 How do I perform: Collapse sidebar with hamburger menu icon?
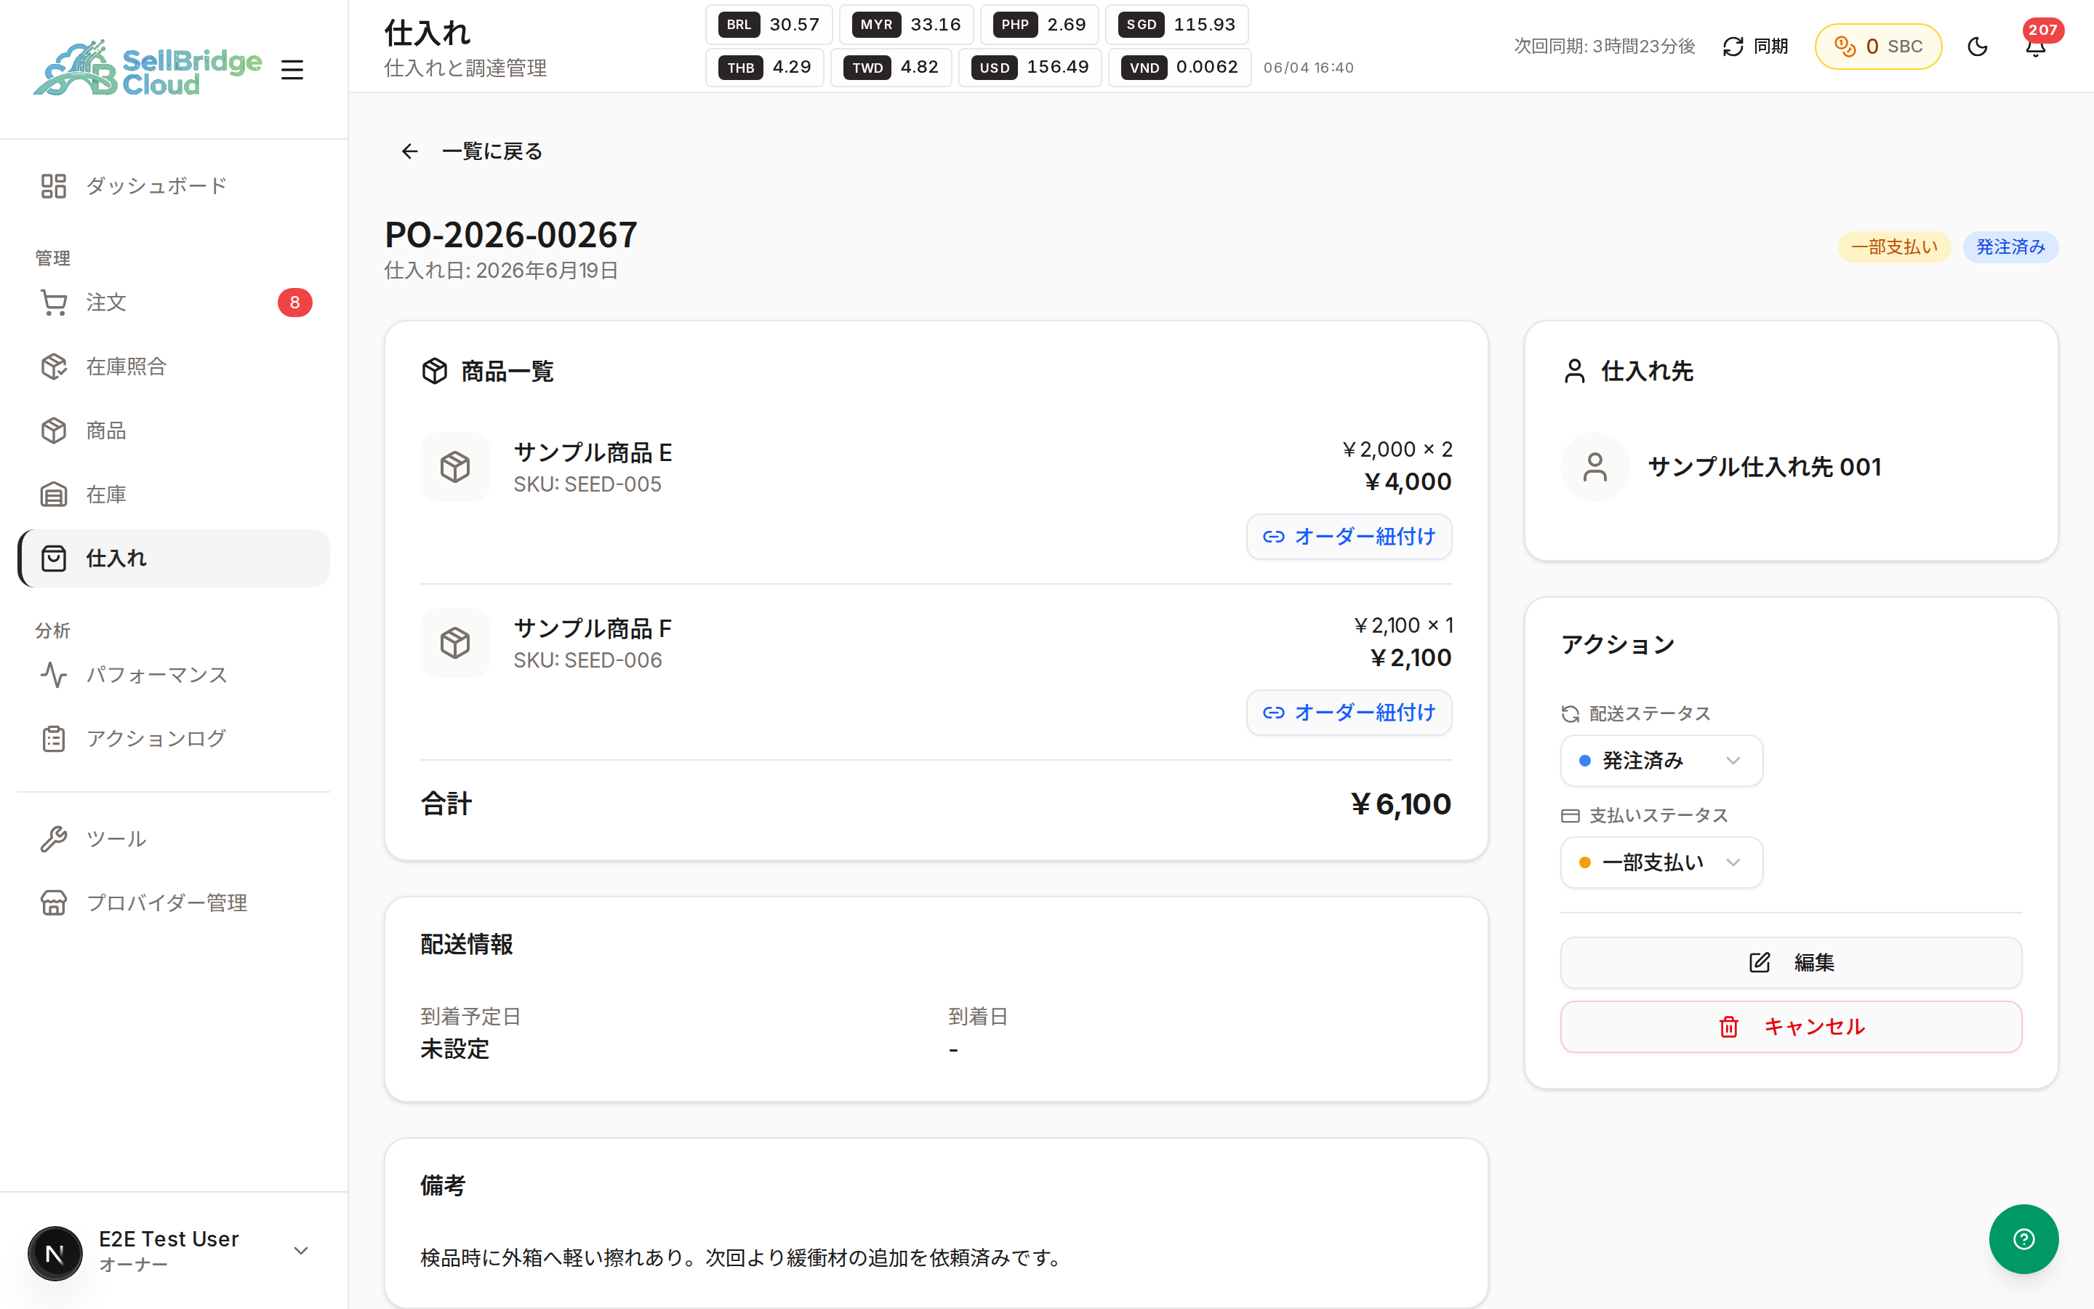coord(292,69)
